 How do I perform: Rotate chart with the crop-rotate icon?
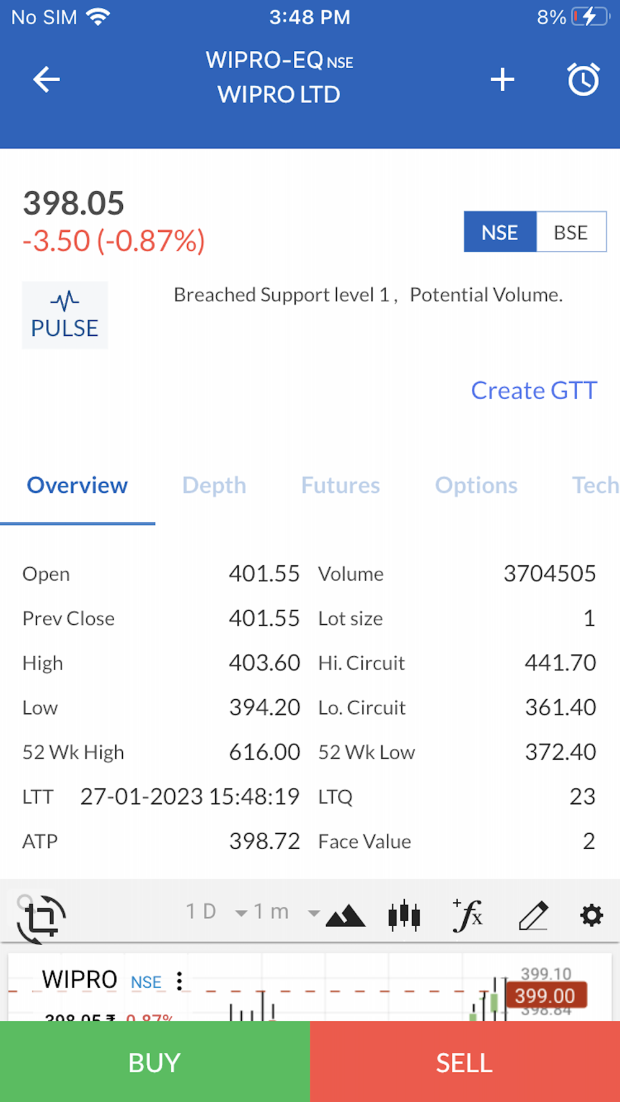(x=41, y=919)
